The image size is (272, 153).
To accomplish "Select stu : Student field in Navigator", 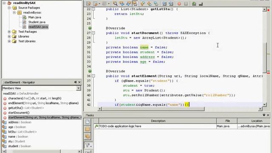I will click(x=17, y=142).
